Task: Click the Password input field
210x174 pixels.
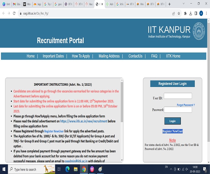Action: (x=178, y=110)
